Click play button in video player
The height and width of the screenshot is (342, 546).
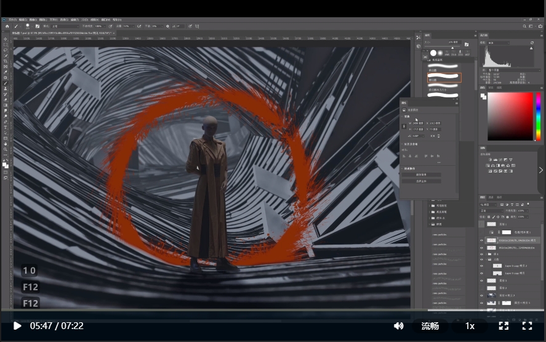point(17,325)
